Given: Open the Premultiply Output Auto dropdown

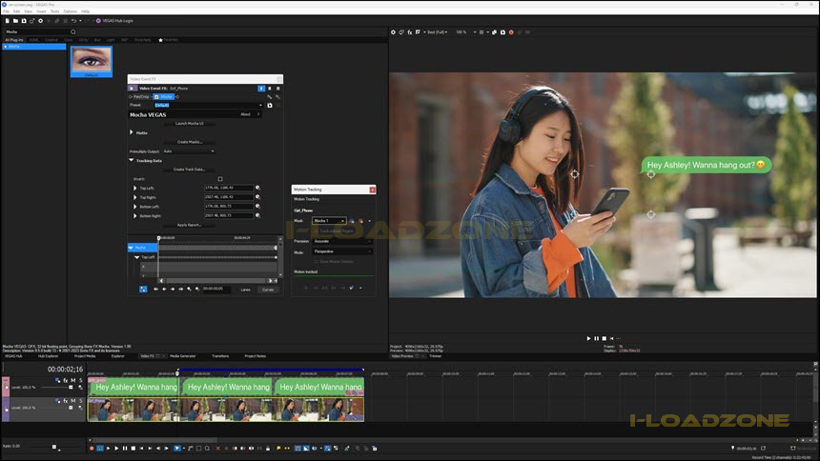Looking at the screenshot, I should (x=189, y=151).
